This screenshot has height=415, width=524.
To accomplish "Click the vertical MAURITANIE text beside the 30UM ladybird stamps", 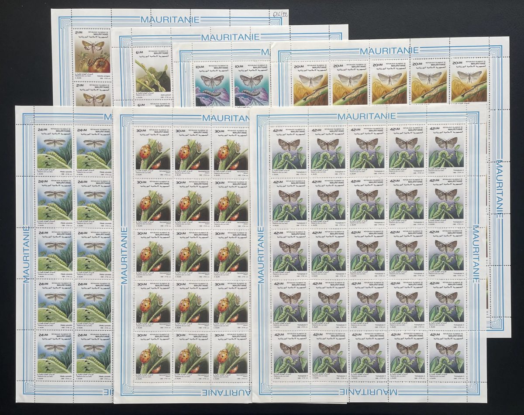I will pyautogui.click(x=124, y=254).
